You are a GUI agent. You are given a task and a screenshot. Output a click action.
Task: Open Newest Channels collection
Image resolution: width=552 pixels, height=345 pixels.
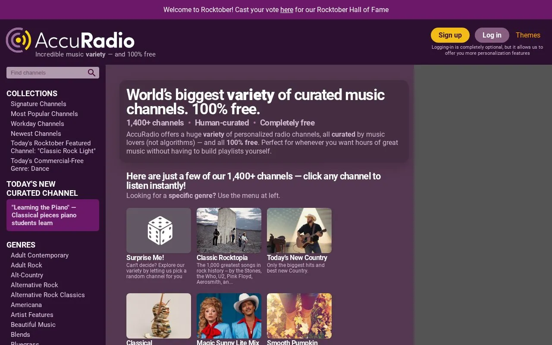(x=36, y=134)
